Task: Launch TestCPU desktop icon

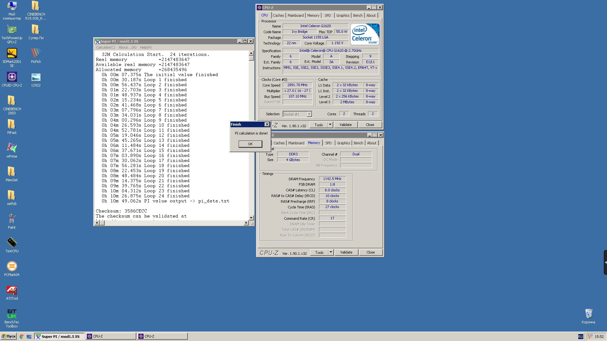Action: 12,245
